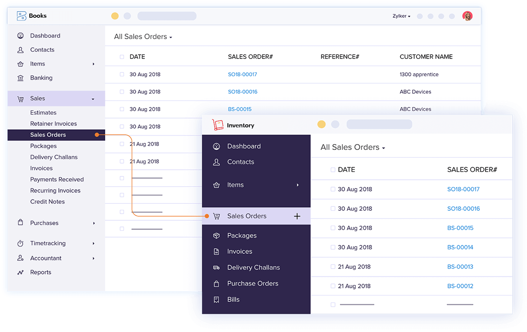Click the Accountant icon in Books sidebar

click(x=20, y=258)
